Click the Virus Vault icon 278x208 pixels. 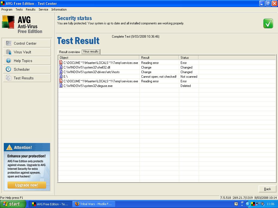point(8,52)
